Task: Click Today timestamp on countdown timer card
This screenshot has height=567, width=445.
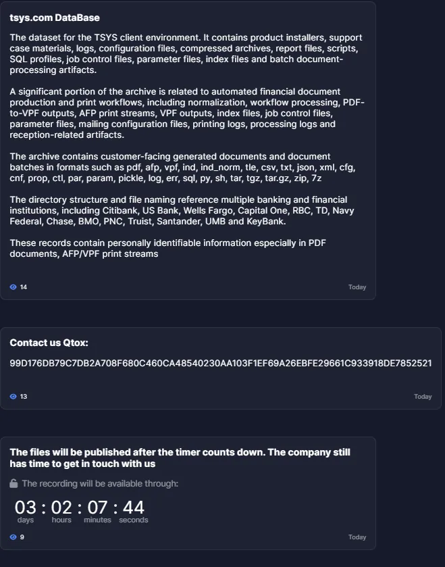Action: coord(357,537)
